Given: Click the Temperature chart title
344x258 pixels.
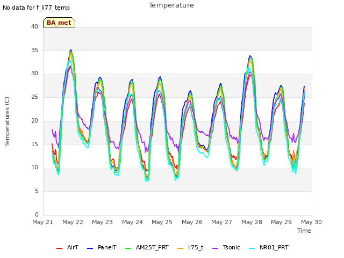Looking at the screenshot, I should point(171,5).
